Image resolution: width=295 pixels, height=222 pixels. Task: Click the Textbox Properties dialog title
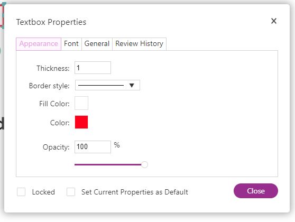coord(51,22)
